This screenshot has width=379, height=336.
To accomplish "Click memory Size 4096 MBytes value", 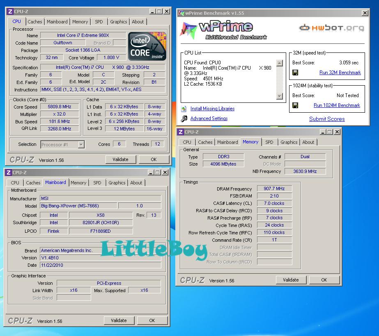I will pyautogui.click(x=223, y=164).
